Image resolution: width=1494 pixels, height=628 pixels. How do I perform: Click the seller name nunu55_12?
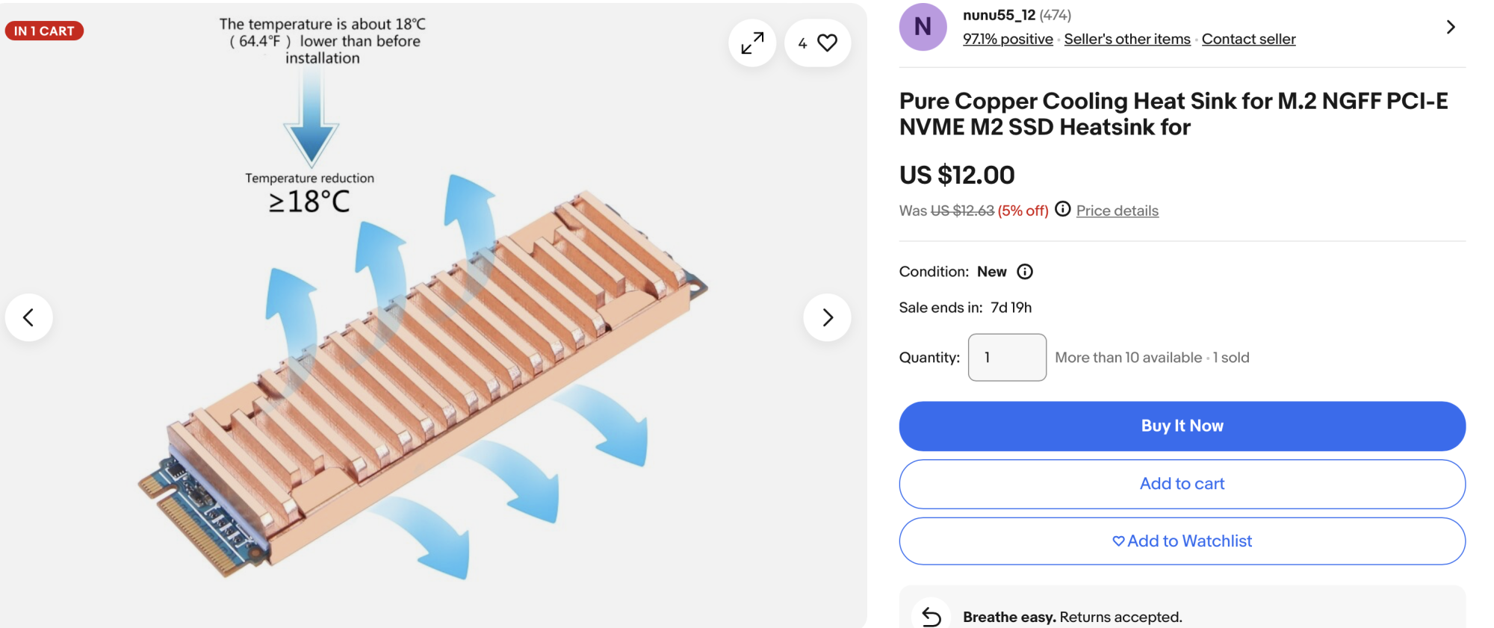tap(999, 15)
